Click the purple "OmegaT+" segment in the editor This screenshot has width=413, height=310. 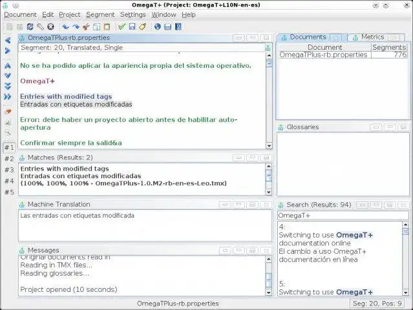click(x=37, y=81)
